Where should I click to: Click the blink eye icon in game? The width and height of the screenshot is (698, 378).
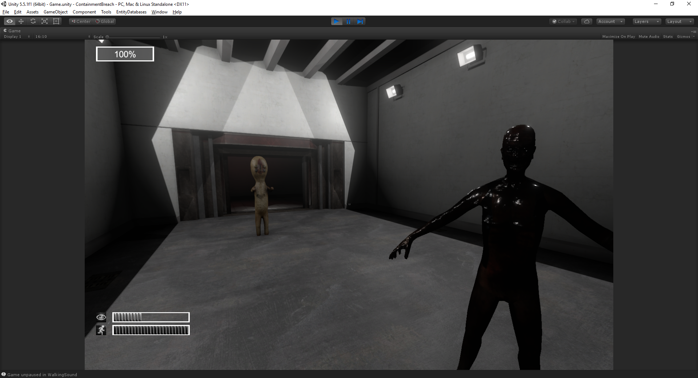(101, 317)
